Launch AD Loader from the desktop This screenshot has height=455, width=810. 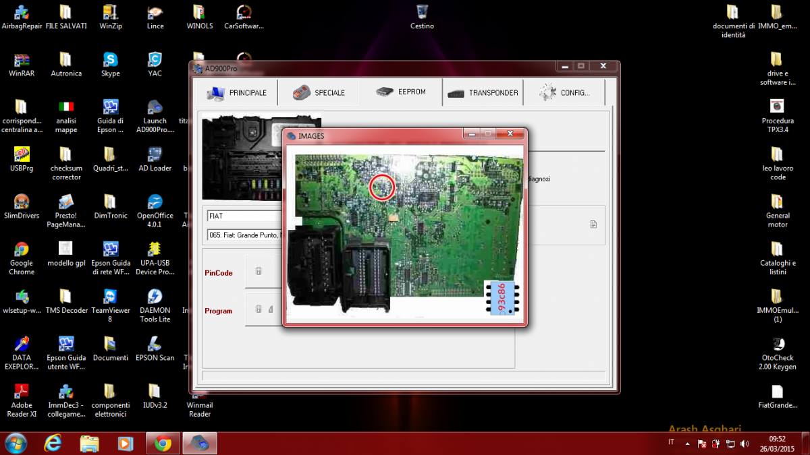coord(155,158)
